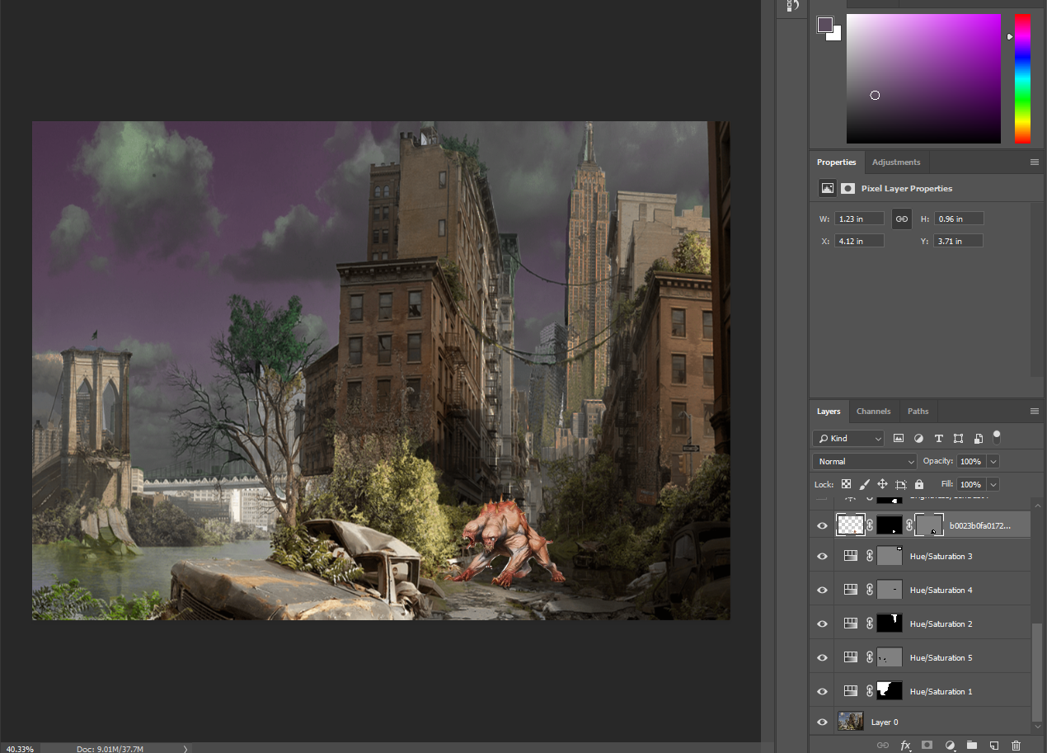The width and height of the screenshot is (1047, 753).
Task: Add a layer mask
Action: 927,745
